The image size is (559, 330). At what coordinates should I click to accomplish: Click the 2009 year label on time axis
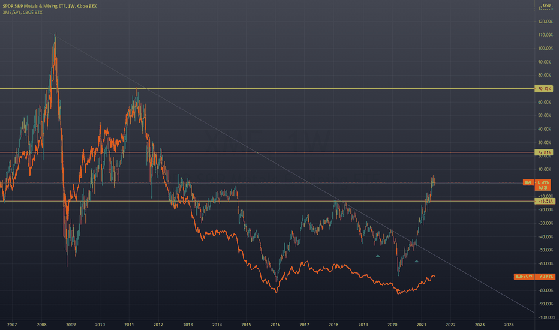[x=71, y=325]
